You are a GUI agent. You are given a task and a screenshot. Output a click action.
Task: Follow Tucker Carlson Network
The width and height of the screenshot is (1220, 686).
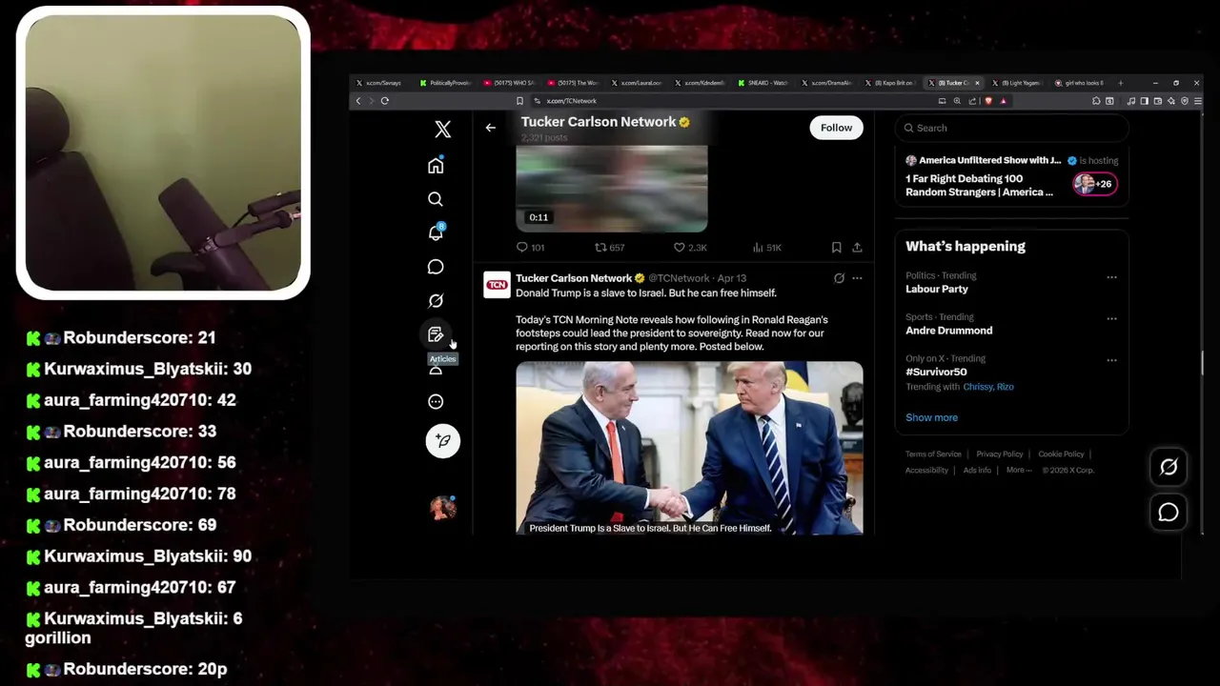click(x=836, y=128)
